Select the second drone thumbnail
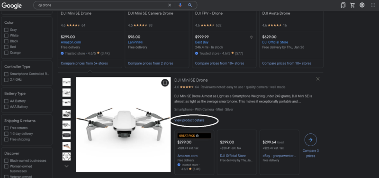 tap(66, 93)
